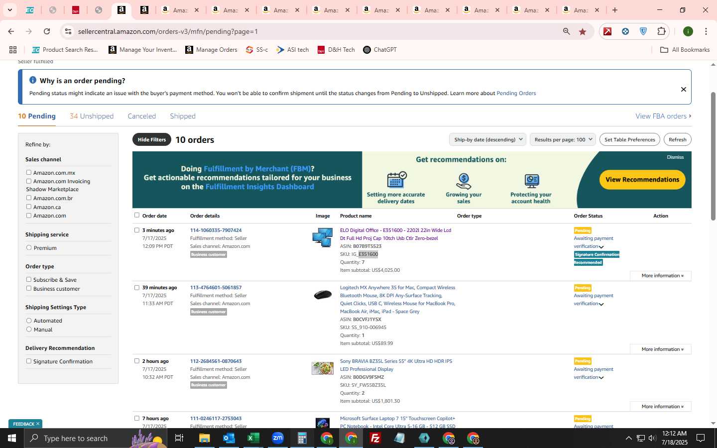
Task: Refresh the orders list
Action: 678,139
